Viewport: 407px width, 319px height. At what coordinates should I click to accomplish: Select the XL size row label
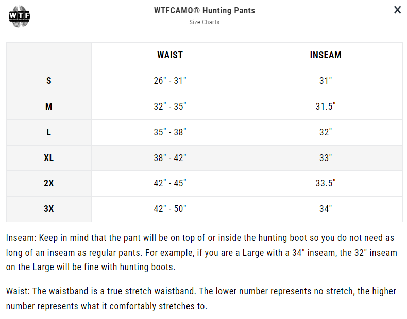pyautogui.click(x=49, y=158)
